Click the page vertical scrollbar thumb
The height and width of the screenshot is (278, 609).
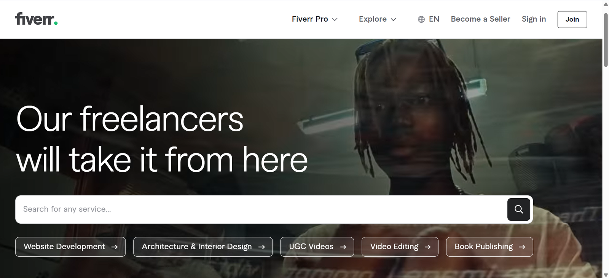pos(606,40)
